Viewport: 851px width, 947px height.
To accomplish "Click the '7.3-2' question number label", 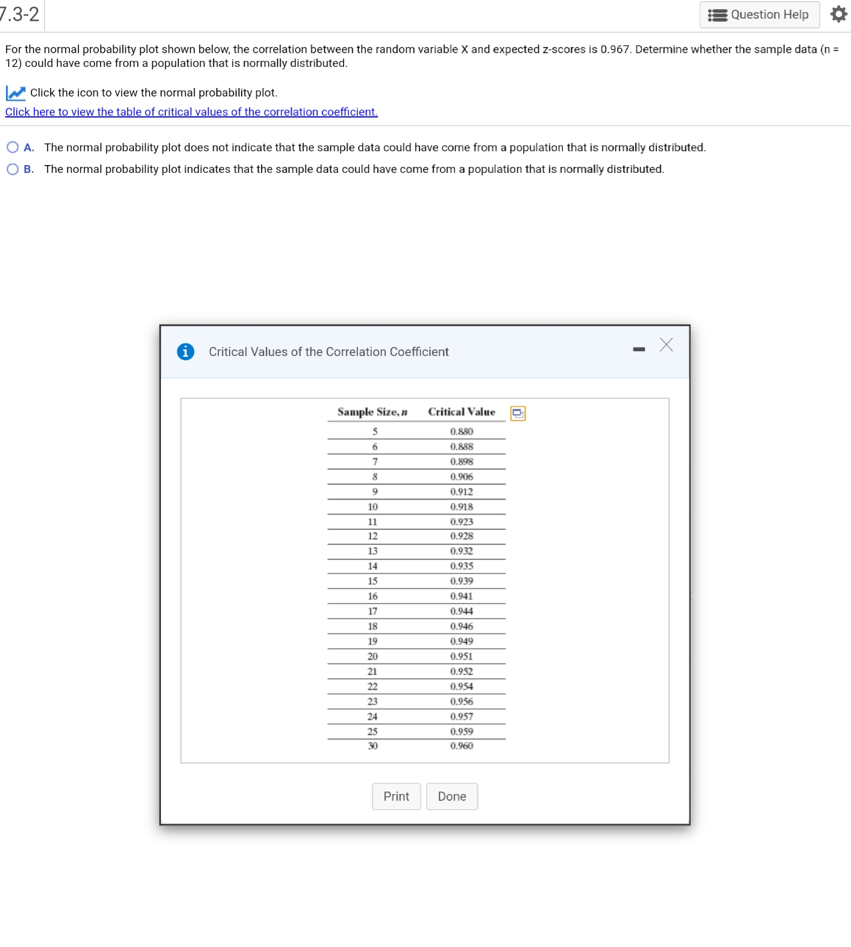I will pyautogui.click(x=20, y=14).
